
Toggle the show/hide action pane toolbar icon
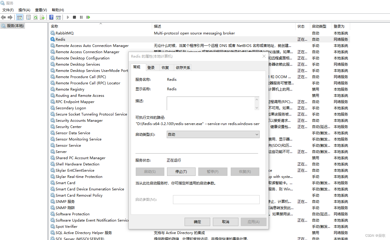pyautogui.click(x=58, y=17)
